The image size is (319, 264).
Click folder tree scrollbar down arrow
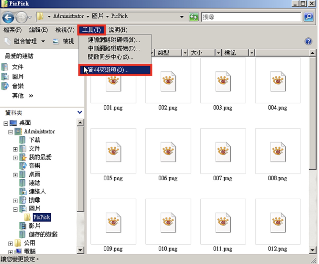(x=80, y=250)
